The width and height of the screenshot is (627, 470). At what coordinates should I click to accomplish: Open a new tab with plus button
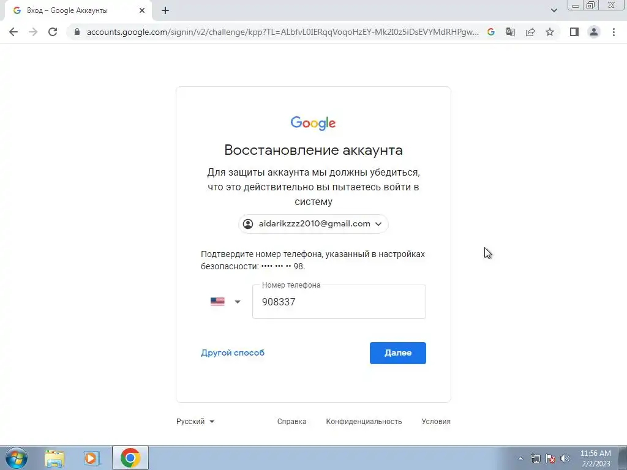point(165,11)
